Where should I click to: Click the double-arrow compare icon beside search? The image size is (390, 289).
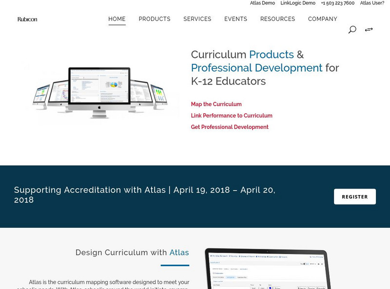(x=369, y=30)
